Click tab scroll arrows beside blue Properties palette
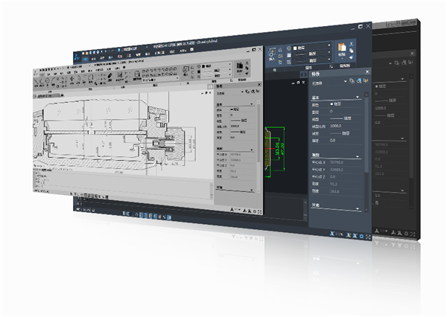 pyautogui.click(x=304, y=74)
